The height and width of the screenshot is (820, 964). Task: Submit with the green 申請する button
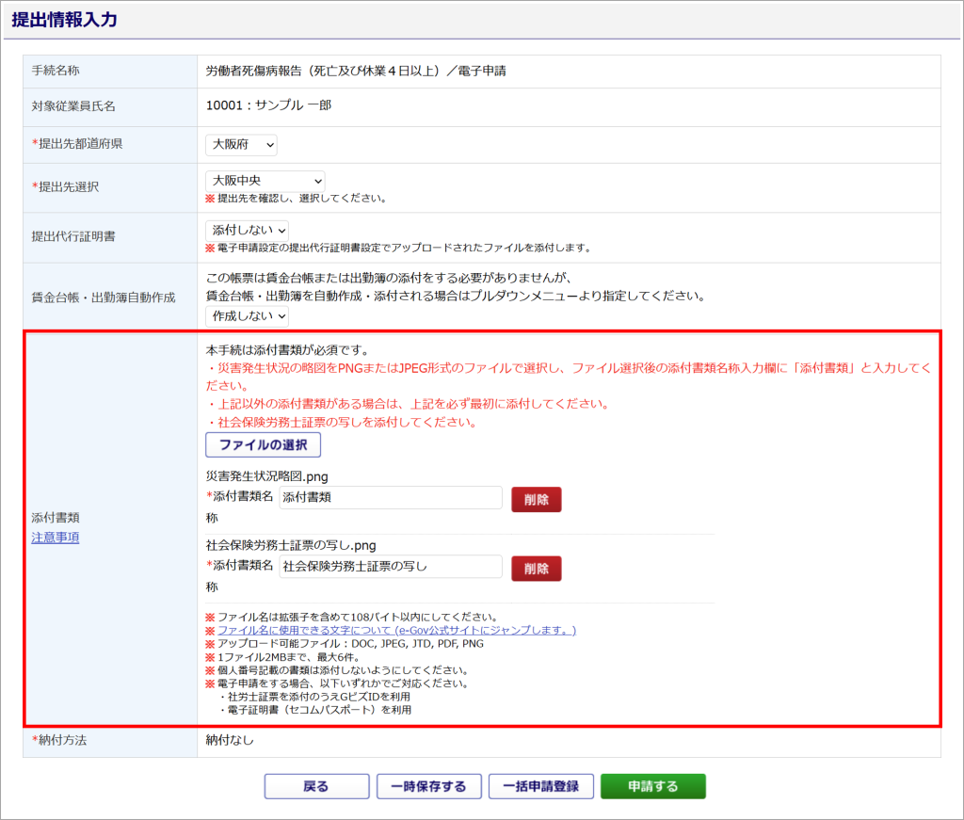652,786
